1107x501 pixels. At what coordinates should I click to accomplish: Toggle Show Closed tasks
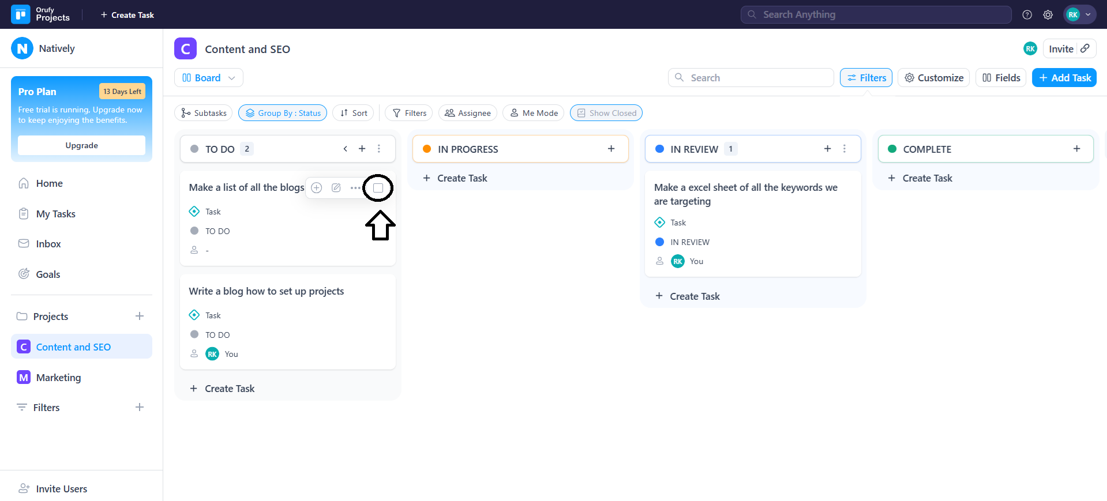click(606, 113)
